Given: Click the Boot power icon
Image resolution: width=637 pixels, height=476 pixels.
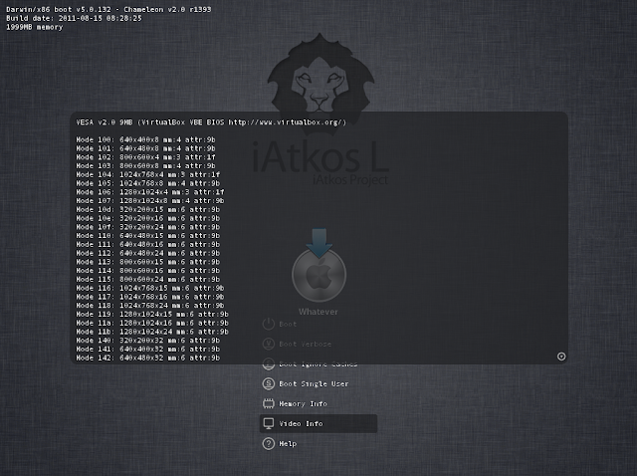Looking at the screenshot, I should (268, 324).
